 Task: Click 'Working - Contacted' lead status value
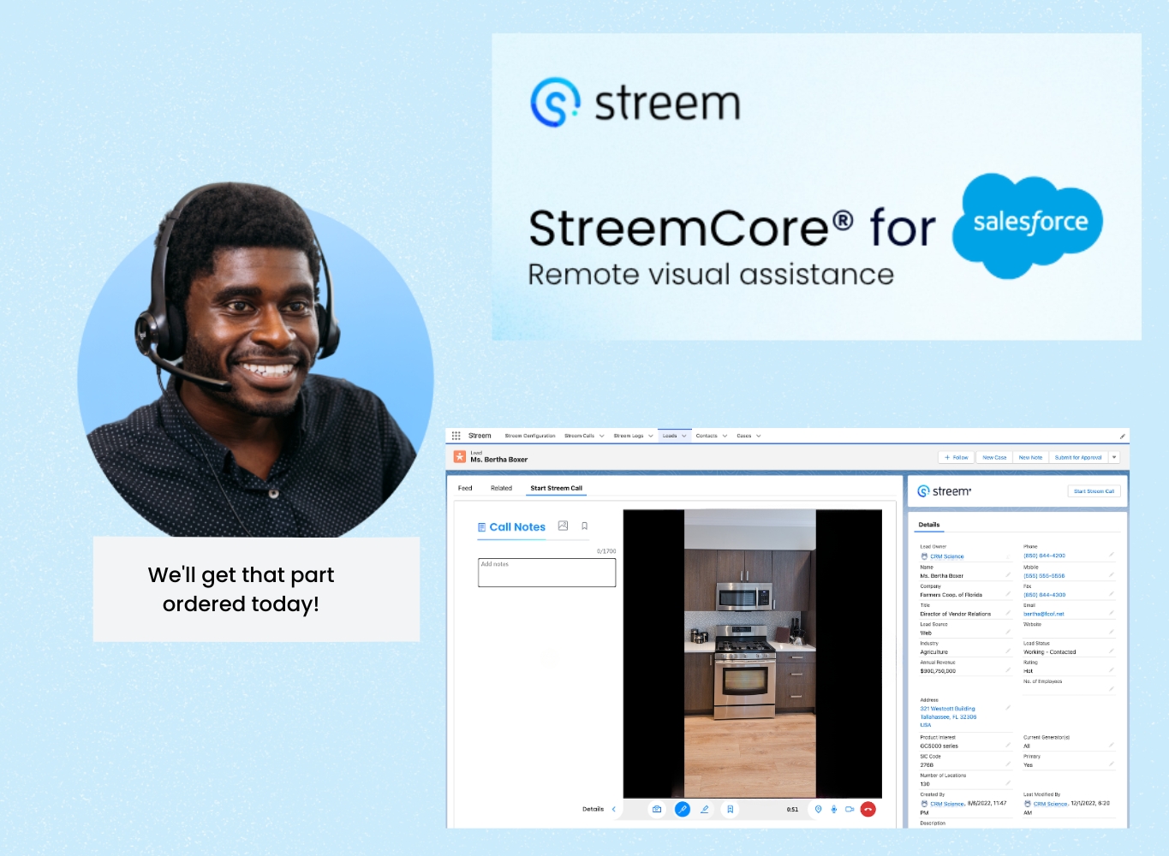coord(1049,652)
